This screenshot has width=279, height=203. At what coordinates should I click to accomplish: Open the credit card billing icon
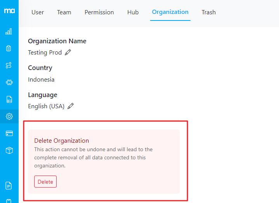click(x=9, y=133)
